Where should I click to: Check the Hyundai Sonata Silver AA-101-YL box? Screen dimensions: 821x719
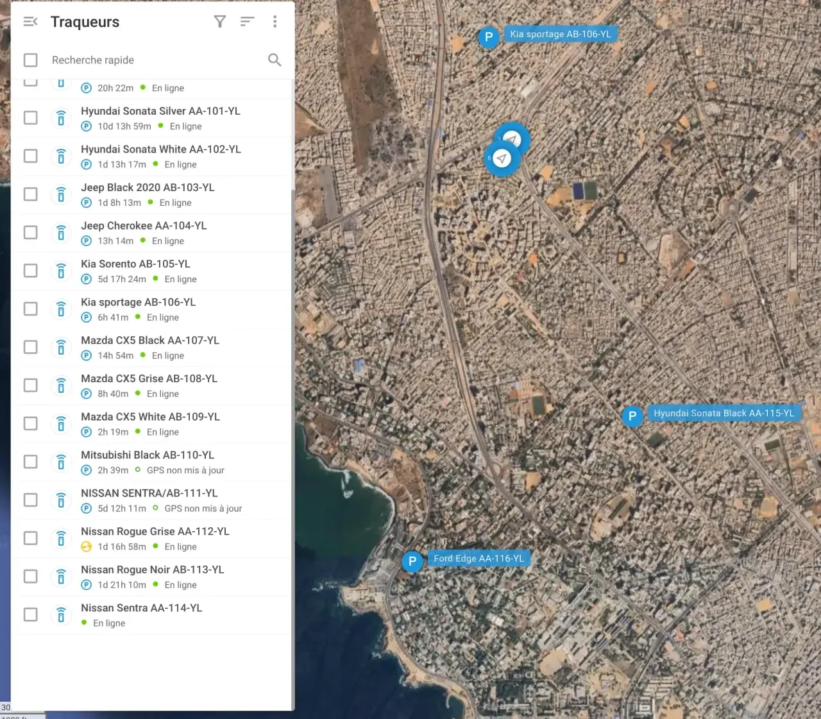(30, 117)
